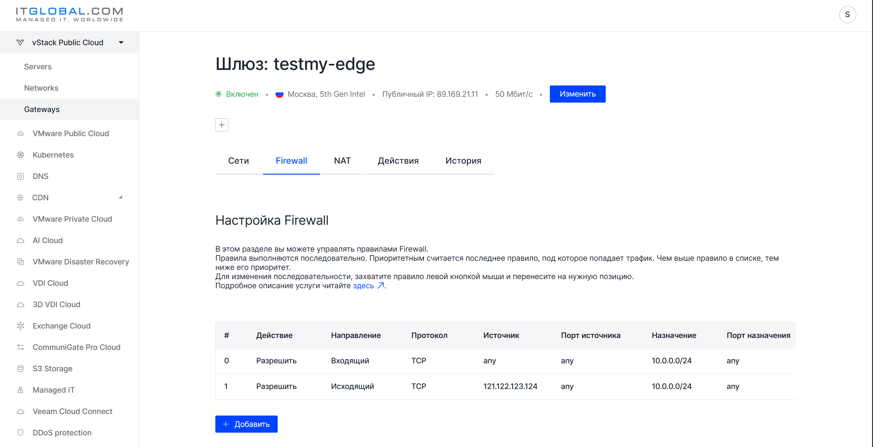Click the external arrow icon after здесь
The width and height of the screenshot is (873, 447).
pyautogui.click(x=381, y=285)
